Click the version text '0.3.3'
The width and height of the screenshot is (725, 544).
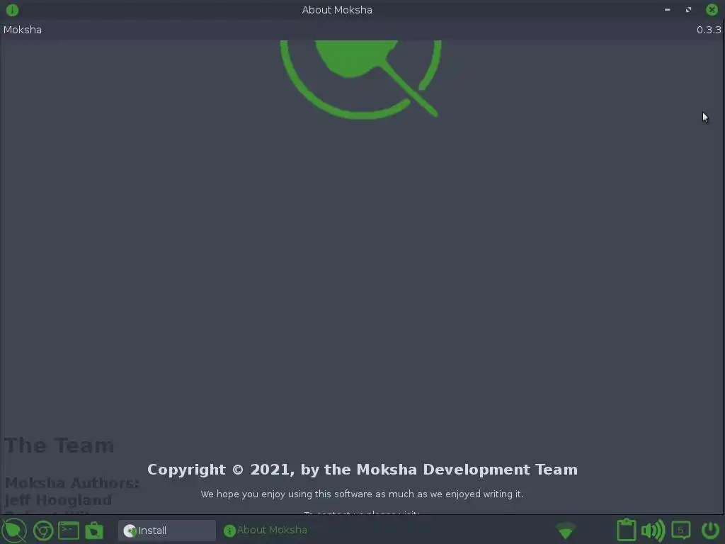pos(708,30)
